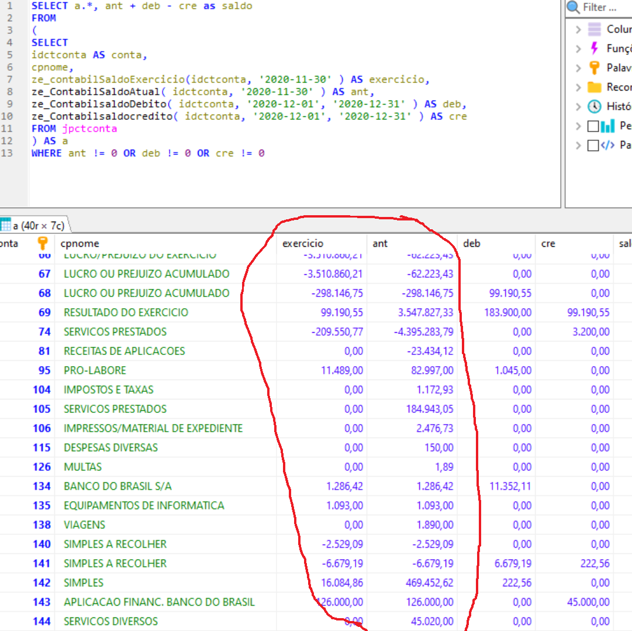The height and width of the screenshot is (631, 632).
Task: Click the key icon in grid header
Action: tap(43, 243)
